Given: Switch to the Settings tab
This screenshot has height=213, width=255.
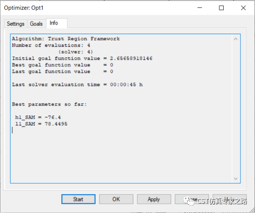Looking at the screenshot, I should click(x=16, y=24).
